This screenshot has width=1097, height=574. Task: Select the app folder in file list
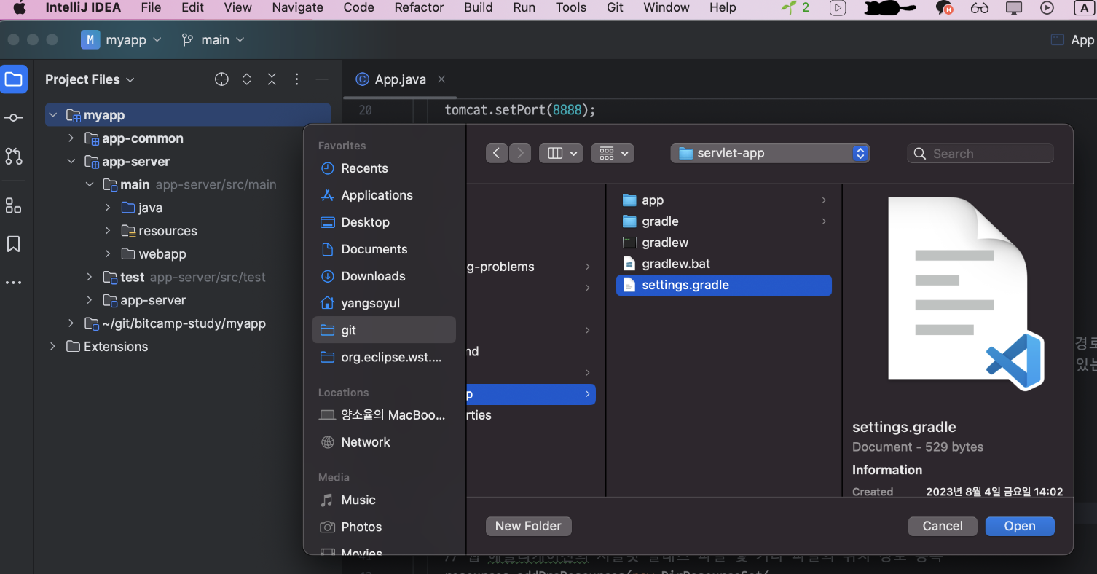723,200
